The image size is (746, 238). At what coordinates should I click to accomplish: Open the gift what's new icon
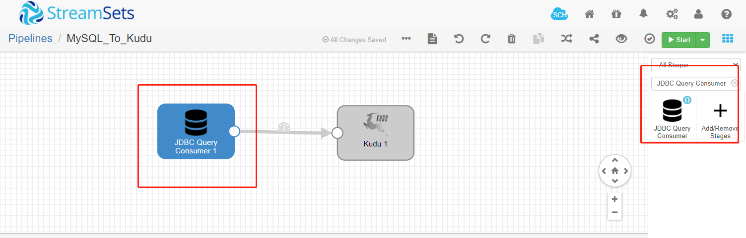[616, 14]
